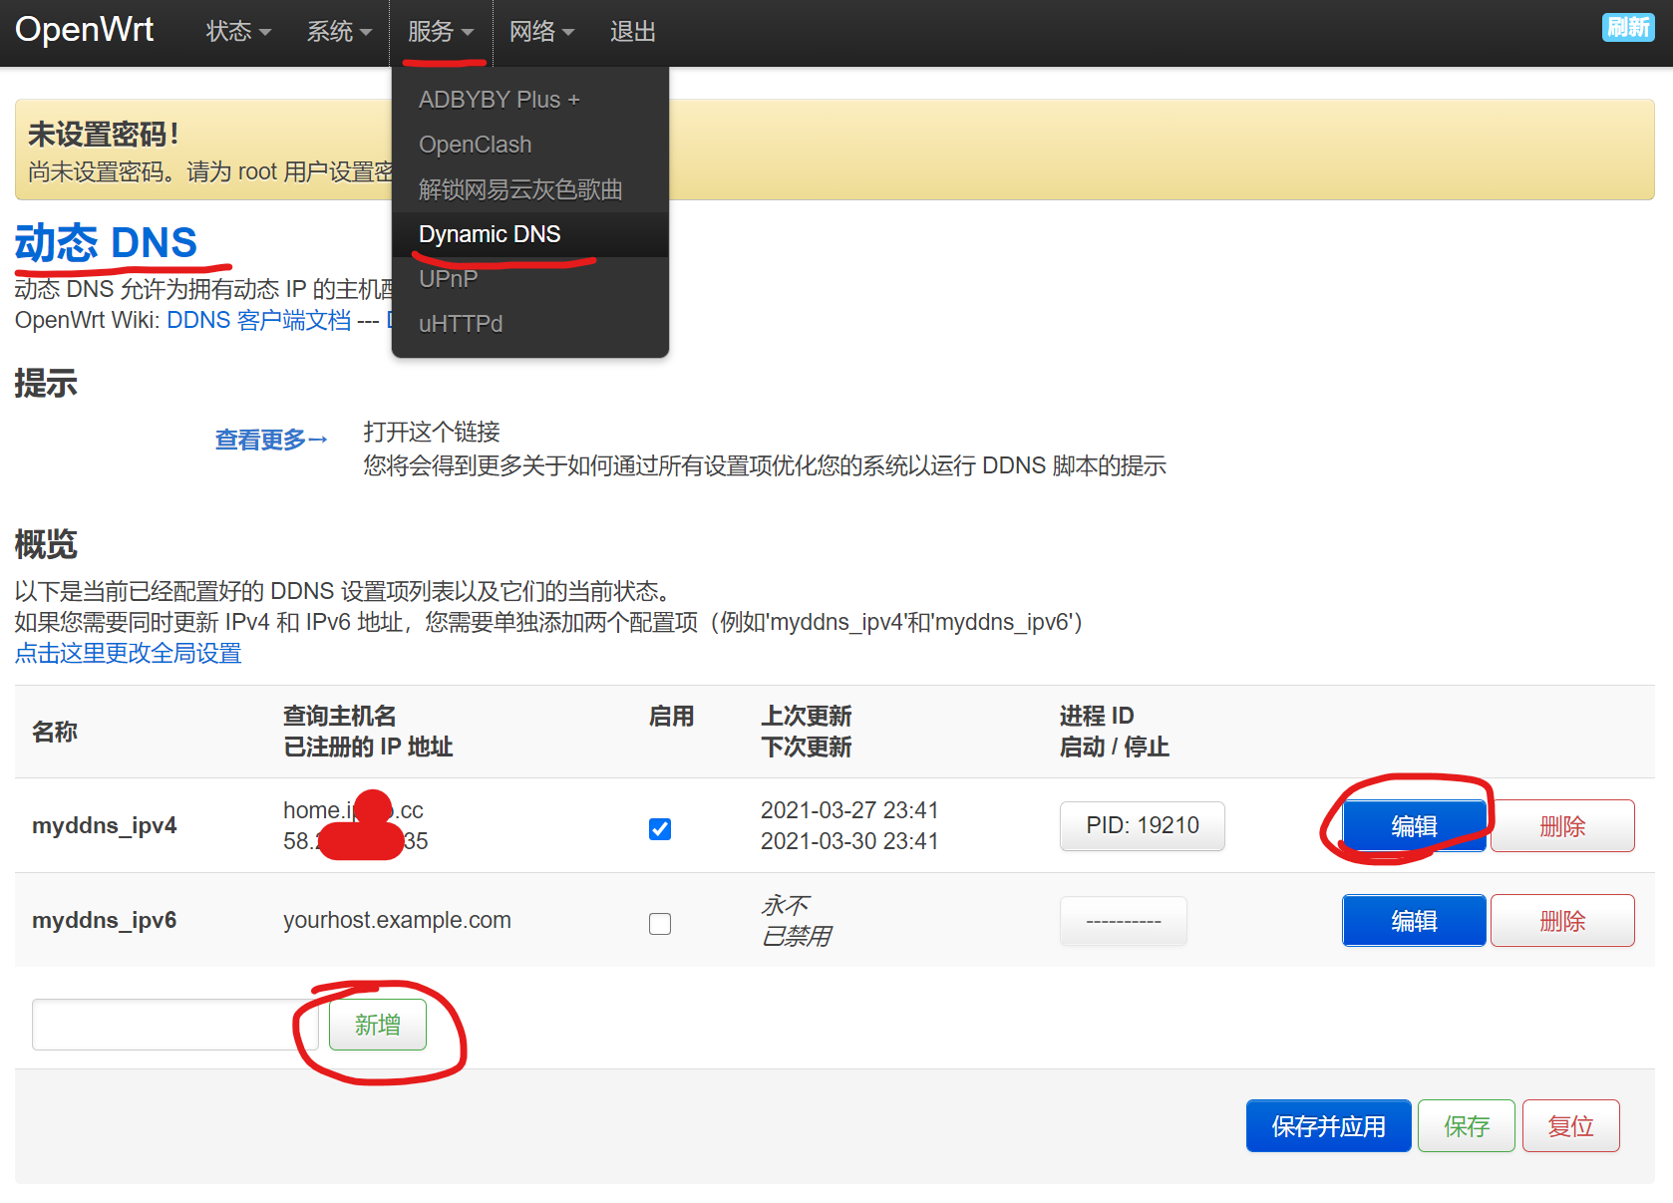Viewport: 1673px width, 1203px height.
Task: Focus the new DDNS name input field
Action: click(175, 1025)
